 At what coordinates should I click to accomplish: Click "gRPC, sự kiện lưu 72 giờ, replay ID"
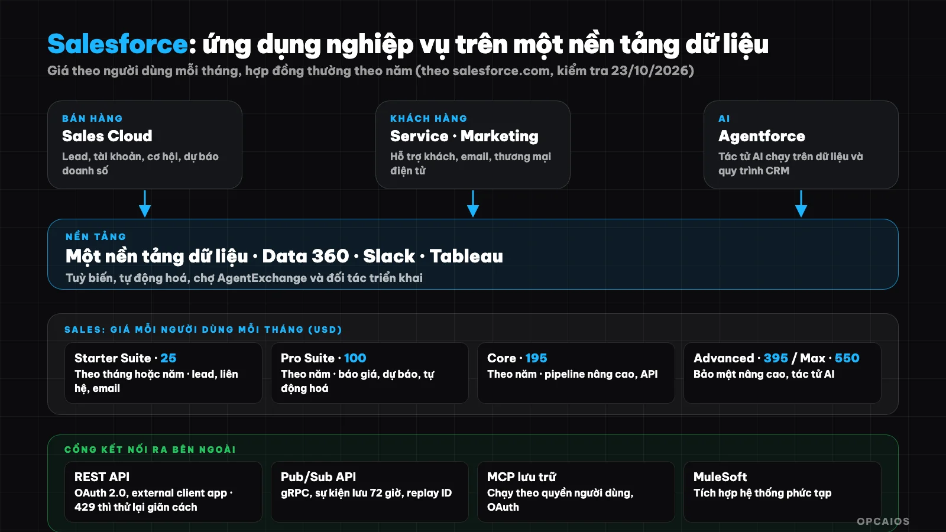click(366, 493)
